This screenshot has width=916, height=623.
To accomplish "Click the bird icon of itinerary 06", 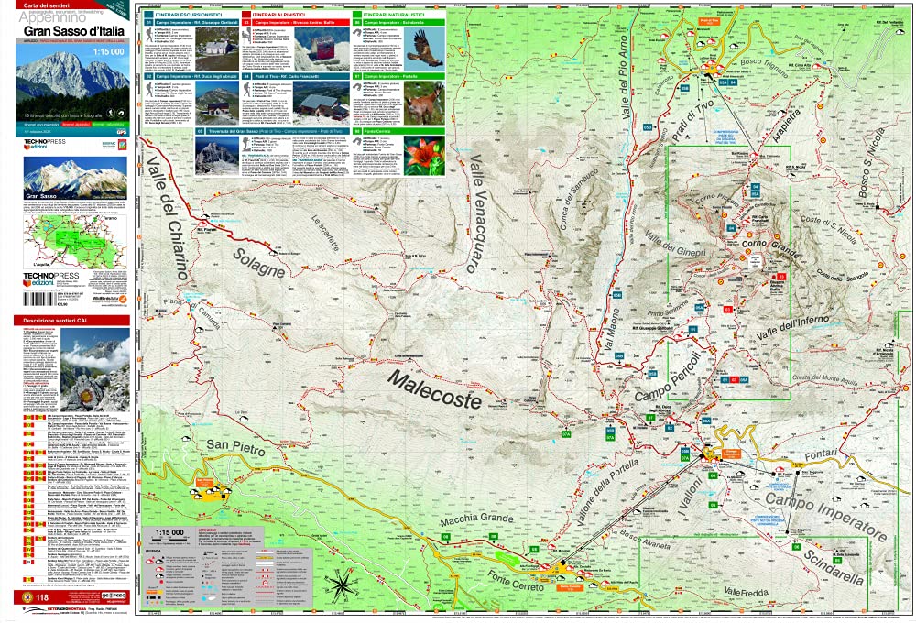I will coord(356,33).
